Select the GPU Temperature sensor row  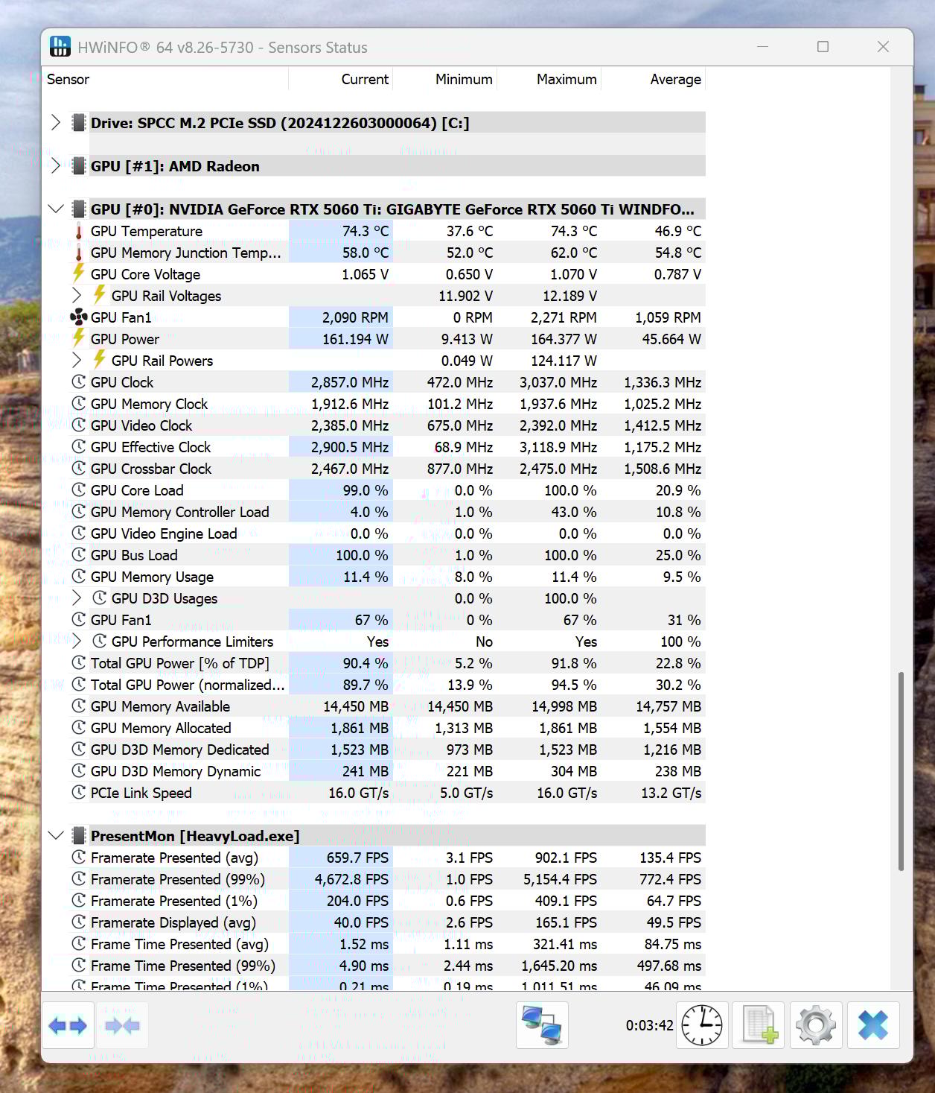click(x=147, y=232)
